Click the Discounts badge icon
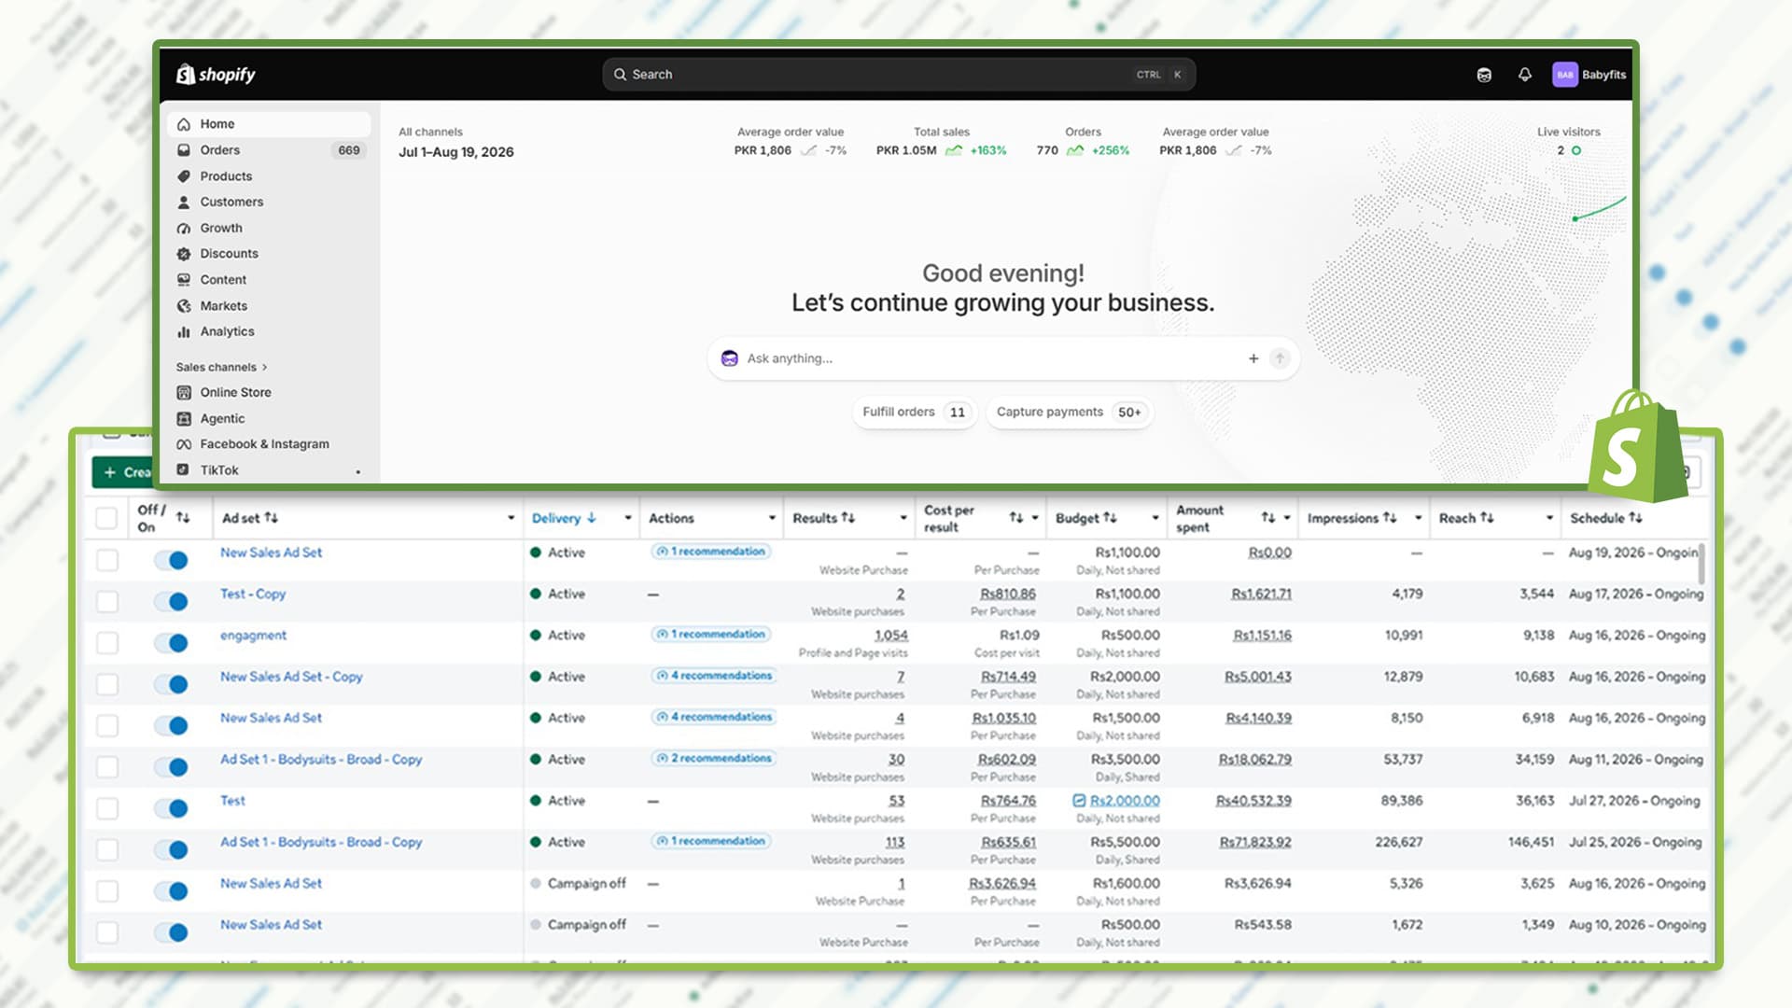The width and height of the screenshot is (1792, 1008). [x=184, y=254]
